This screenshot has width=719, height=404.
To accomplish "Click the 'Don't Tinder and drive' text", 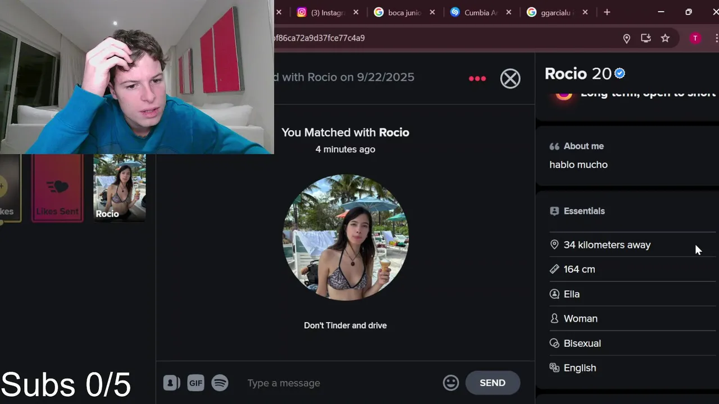I will tap(345, 325).
